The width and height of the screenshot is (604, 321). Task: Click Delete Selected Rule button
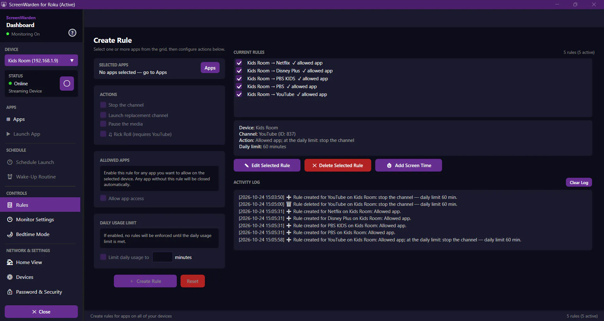tap(338, 165)
